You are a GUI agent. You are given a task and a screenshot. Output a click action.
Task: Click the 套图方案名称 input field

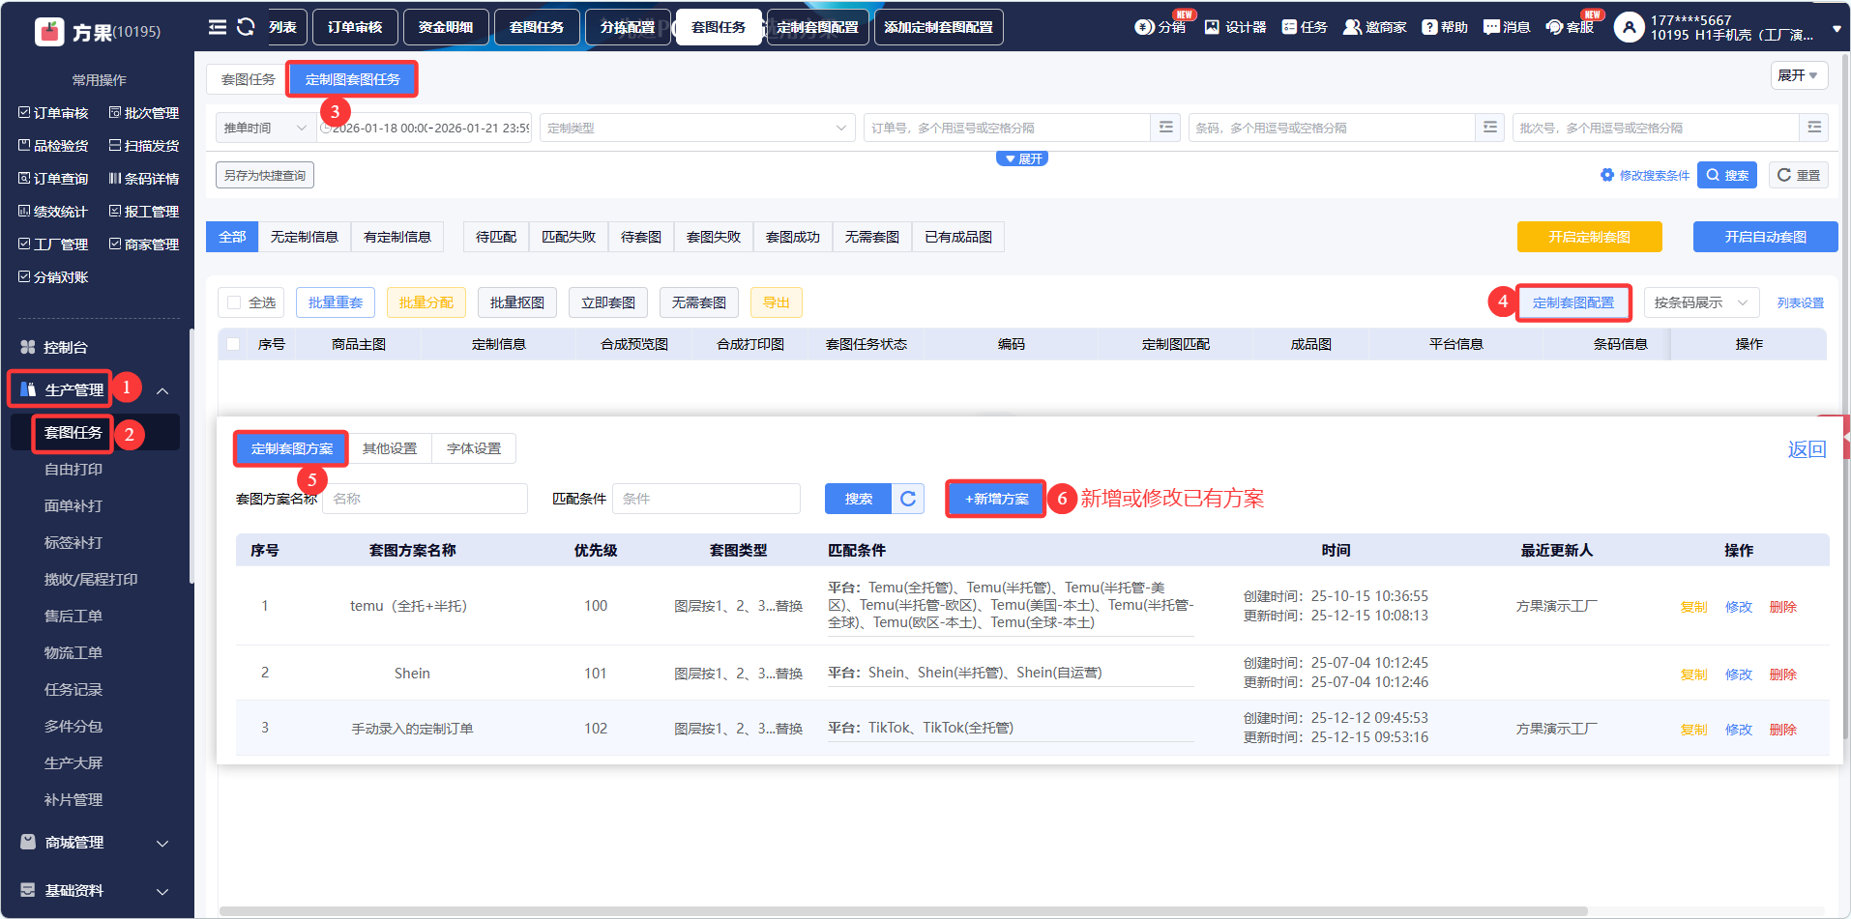pyautogui.click(x=425, y=499)
